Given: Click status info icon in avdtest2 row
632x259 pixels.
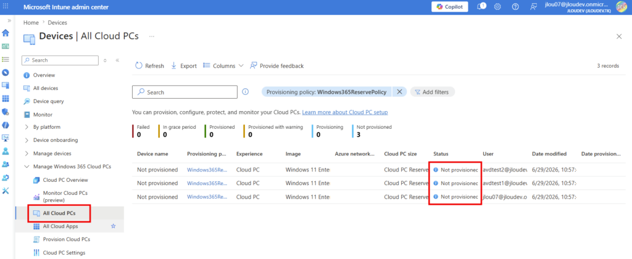Looking at the screenshot, I should [436, 170].
